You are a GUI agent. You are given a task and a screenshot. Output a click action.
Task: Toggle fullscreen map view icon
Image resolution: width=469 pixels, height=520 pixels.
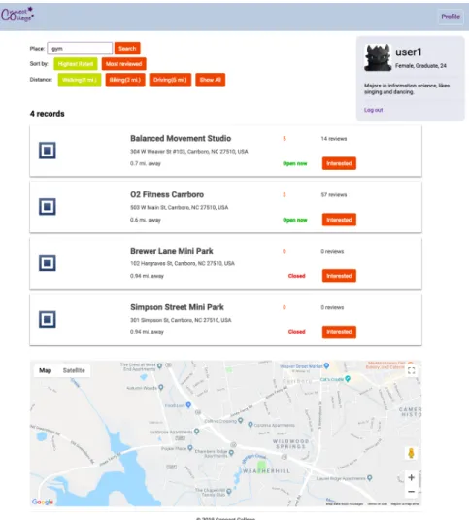(x=411, y=370)
